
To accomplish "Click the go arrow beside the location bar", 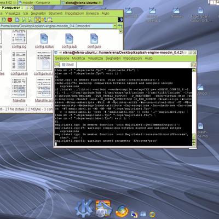I will (x=120, y=26).
